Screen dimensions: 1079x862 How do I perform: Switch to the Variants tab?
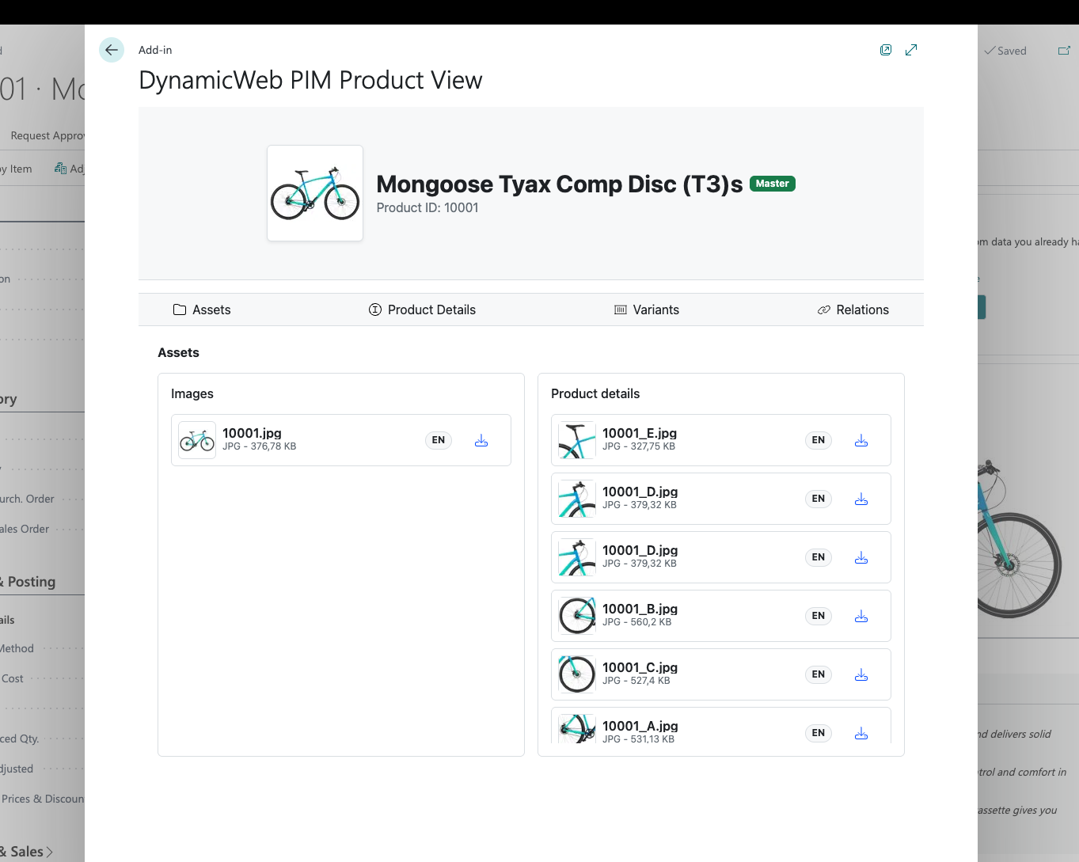(647, 309)
